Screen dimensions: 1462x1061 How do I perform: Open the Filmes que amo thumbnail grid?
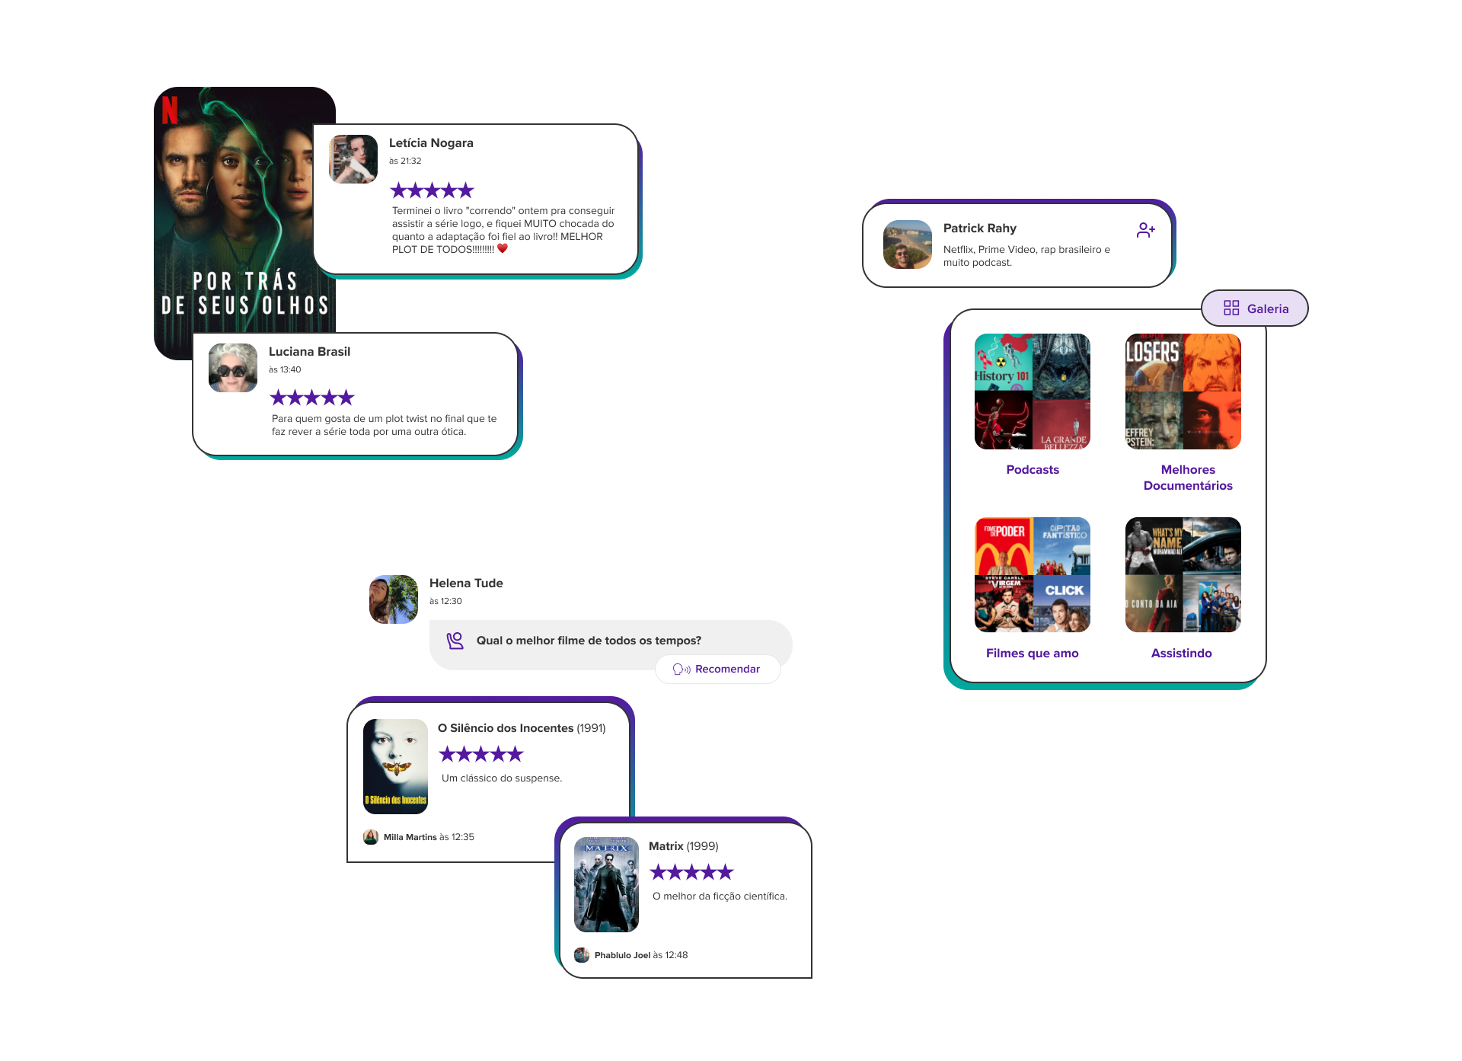tap(1033, 575)
